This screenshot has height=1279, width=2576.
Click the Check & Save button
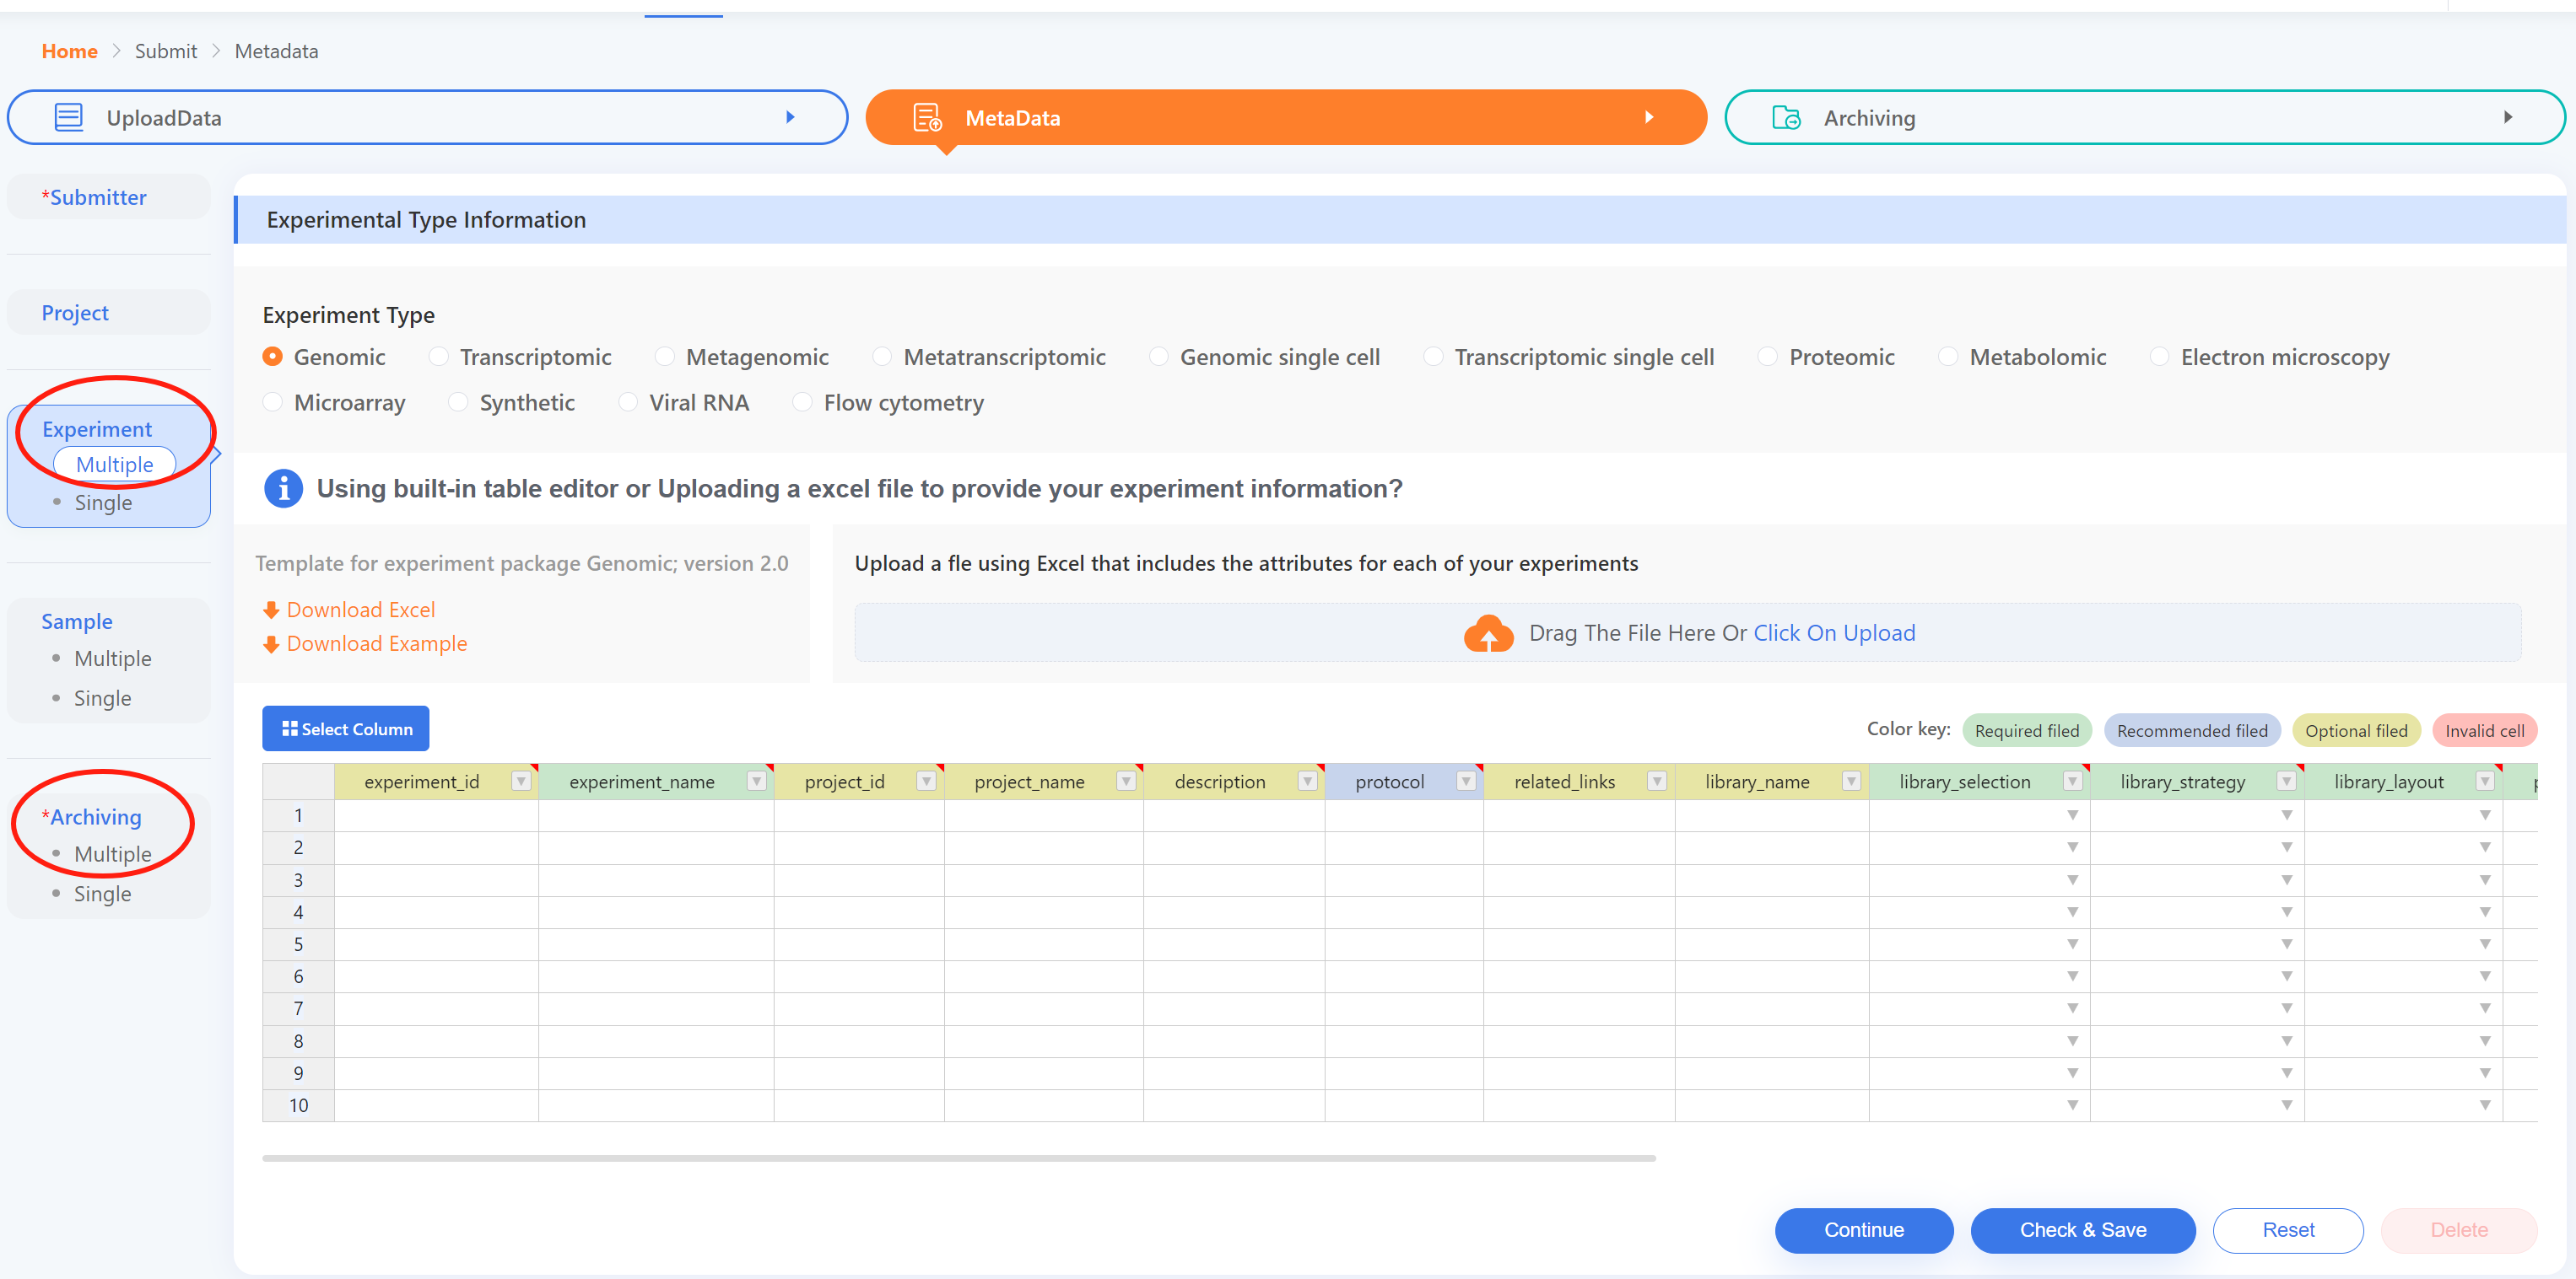tap(2082, 1230)
